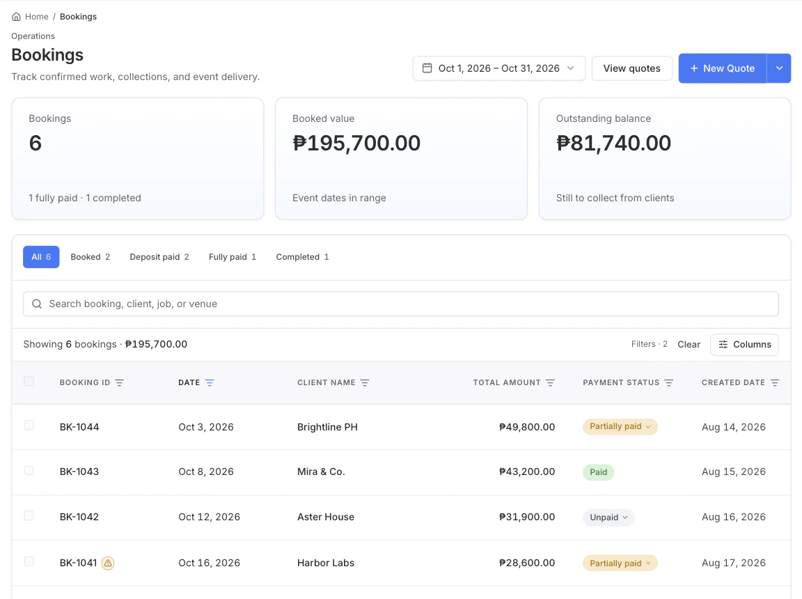Click the Oct 12, 2026 date cell

tap(209, 517)
